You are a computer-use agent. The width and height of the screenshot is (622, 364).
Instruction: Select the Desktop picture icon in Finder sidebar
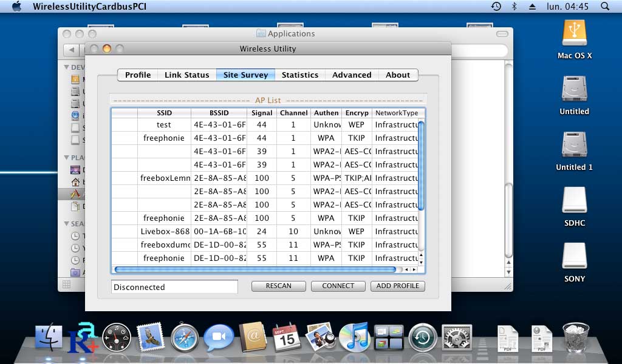click(x=75, y=170)
